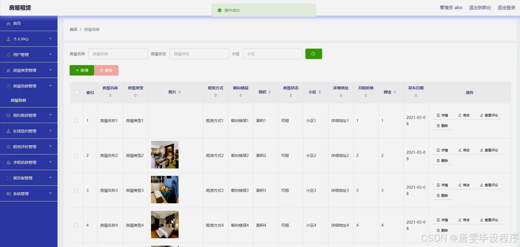
Task: Click the person icon beside 在线签约管理
Action: coord(9,131)
